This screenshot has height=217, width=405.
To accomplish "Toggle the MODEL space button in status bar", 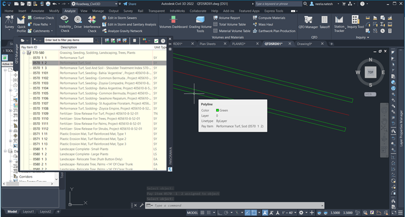I will pyautogui.click(x=192, y=213).
